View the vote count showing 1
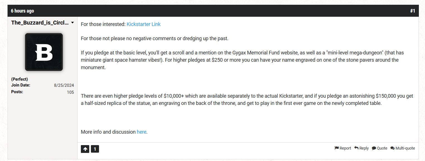 click(x=95, y=149)
